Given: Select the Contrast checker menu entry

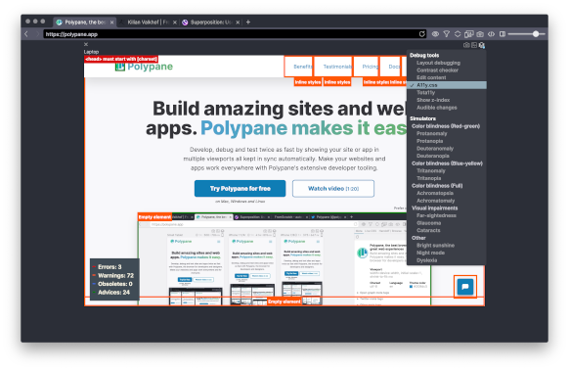Looking at the screenshot, I should pyautogui.click(x=437, y=70).
